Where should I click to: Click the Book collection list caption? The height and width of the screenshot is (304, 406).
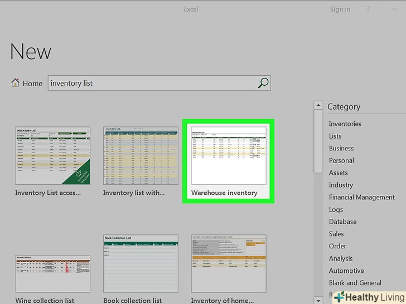pos(133,301)
